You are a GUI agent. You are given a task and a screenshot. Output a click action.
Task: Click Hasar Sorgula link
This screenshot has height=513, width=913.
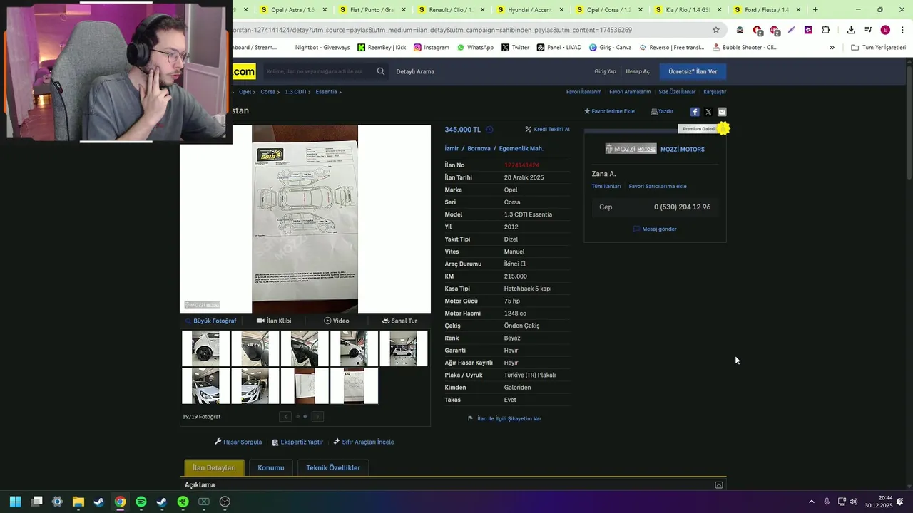(238, 442)
